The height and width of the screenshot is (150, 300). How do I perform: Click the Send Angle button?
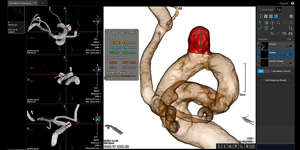[x=266, y=9]
